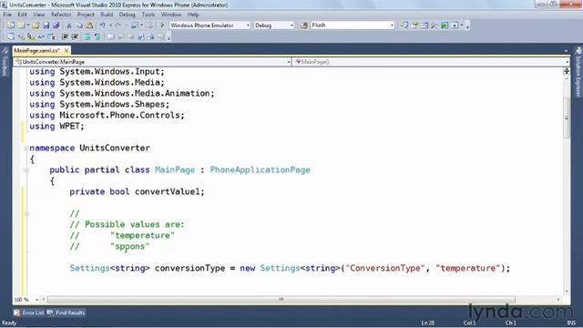This screenshot has width=583, height=328.
Task: Click the "ConversionType" string literal
Action: coord(385,268)
